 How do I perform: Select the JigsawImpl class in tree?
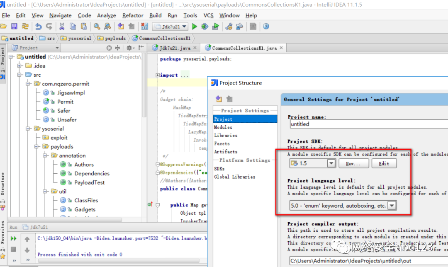71,93
